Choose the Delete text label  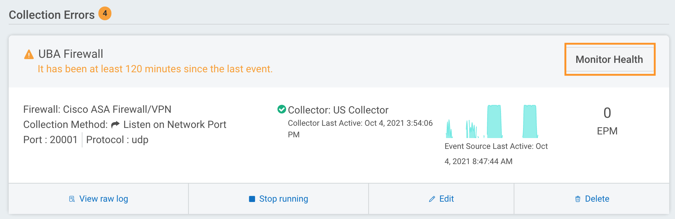597,199
